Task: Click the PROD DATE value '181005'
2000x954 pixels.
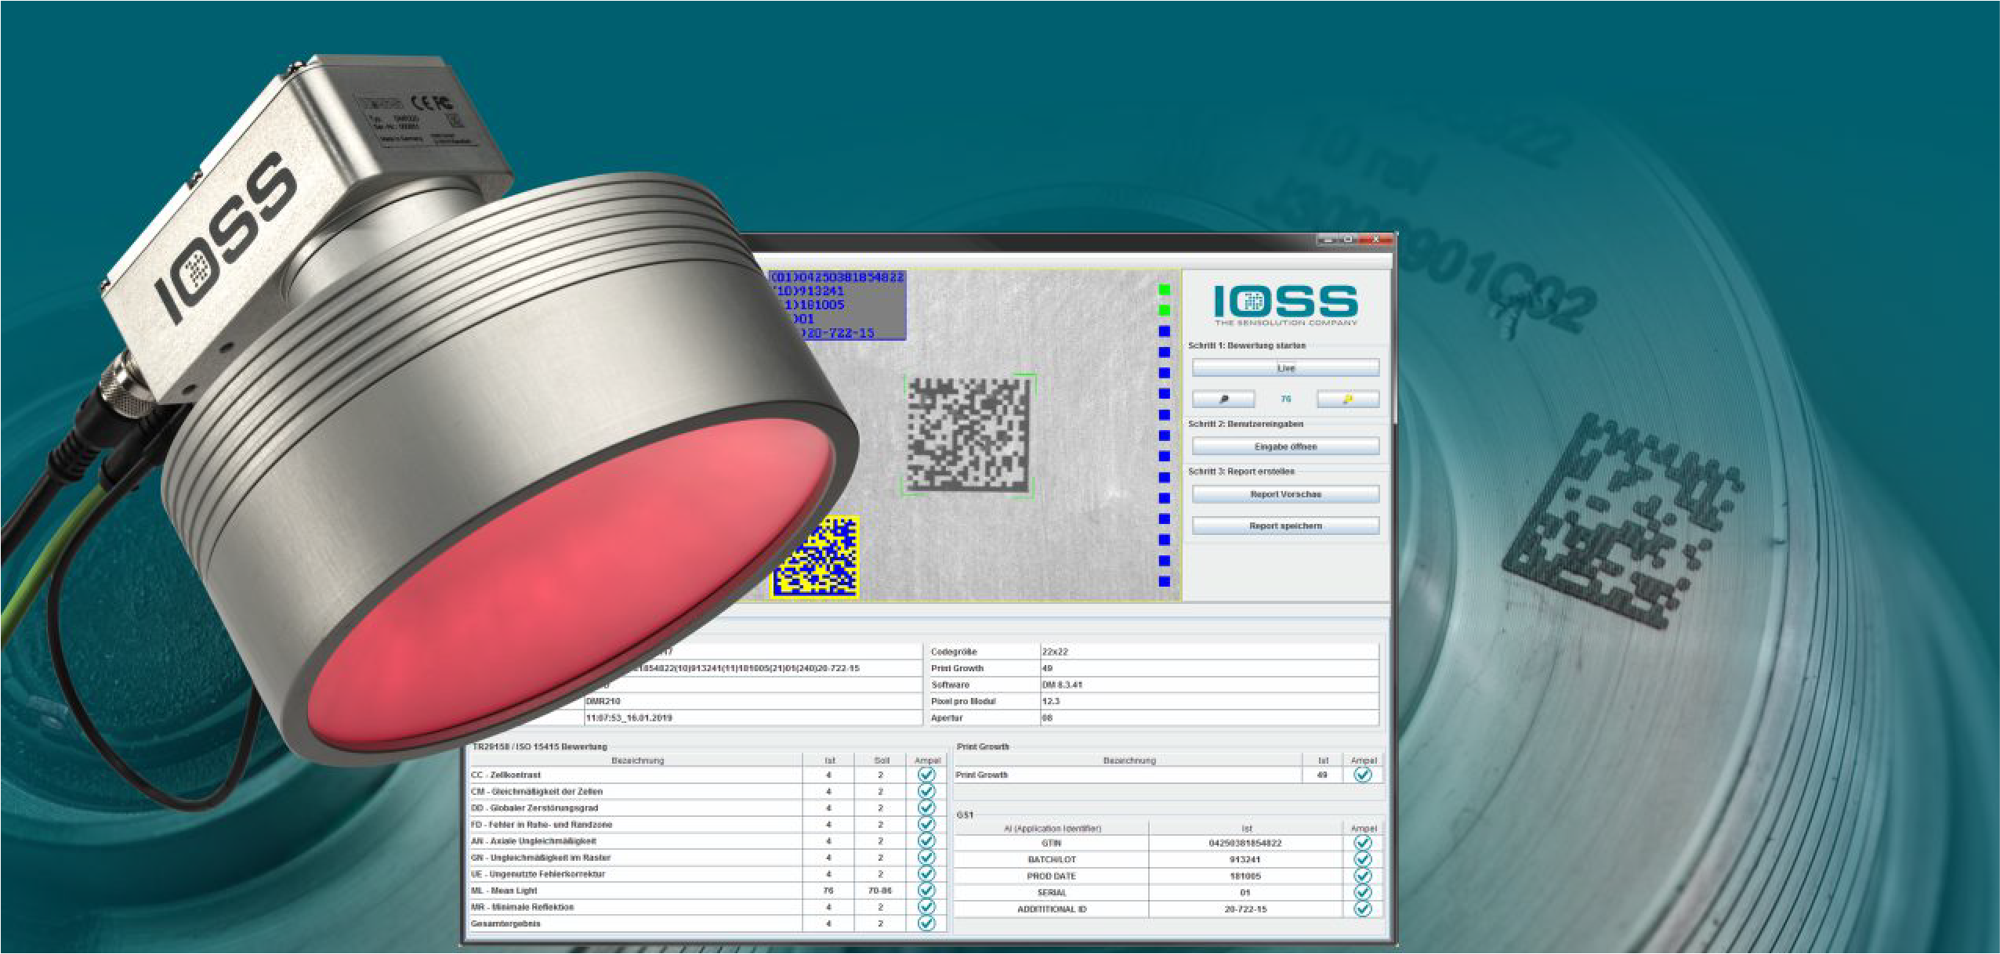Action: (1245, 876)
